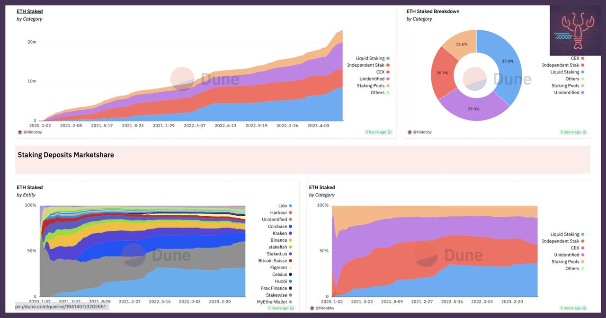Screen dimensions: 606x318
Task: Toggle the CEX series in donut chart legend
Action: click(x=578, y=58)
